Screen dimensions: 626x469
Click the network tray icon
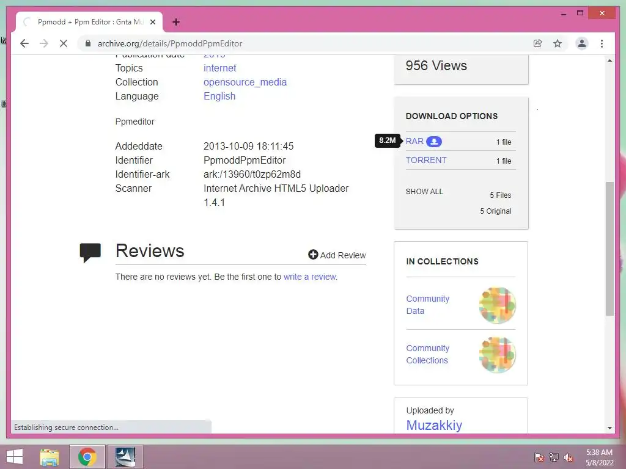pos(554,457)
